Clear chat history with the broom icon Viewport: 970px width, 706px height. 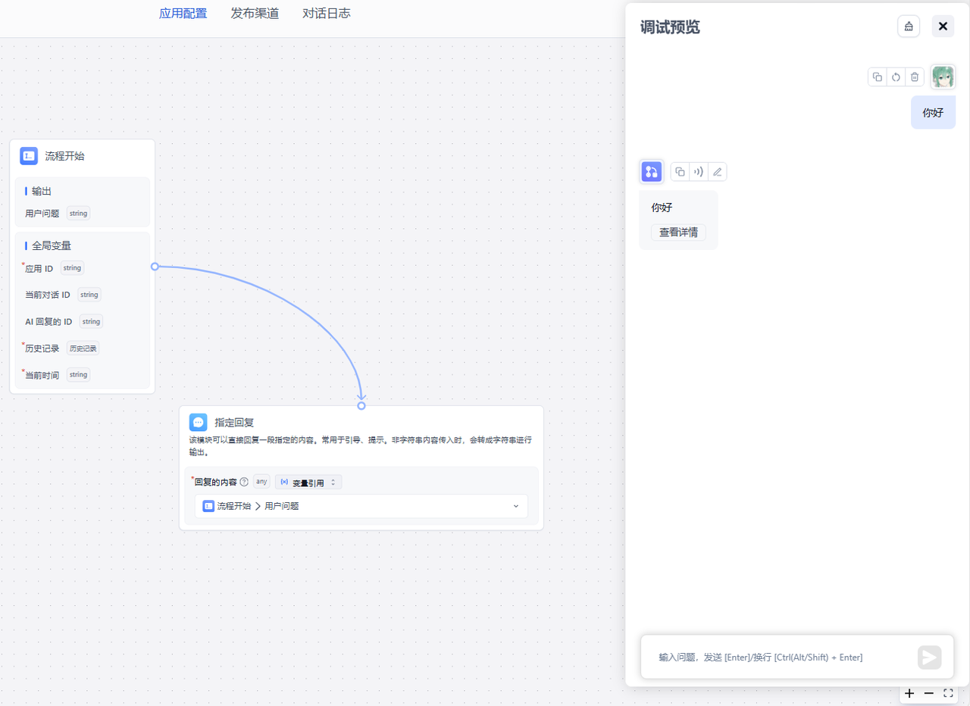[x=909, y=27]
